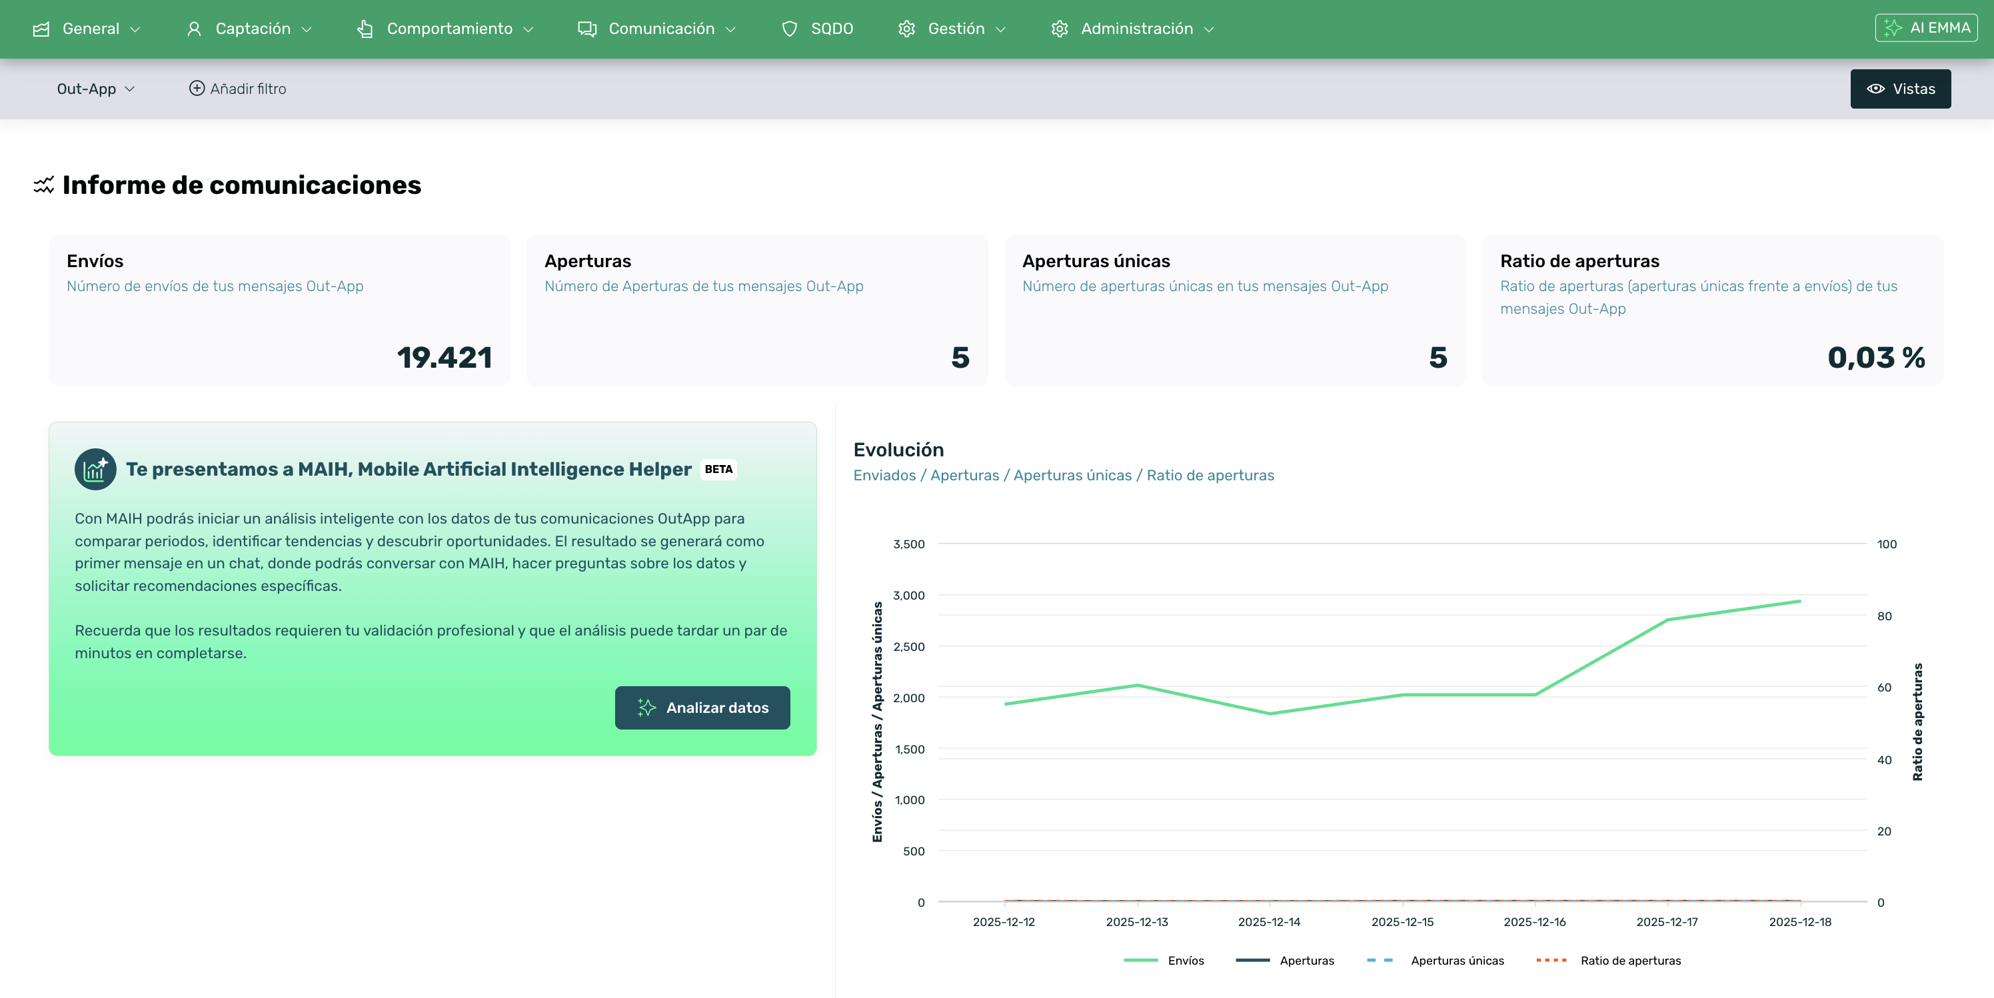Click the Gestión gear icon
The height and width of the screenshot is (998, 1994).
906,29
